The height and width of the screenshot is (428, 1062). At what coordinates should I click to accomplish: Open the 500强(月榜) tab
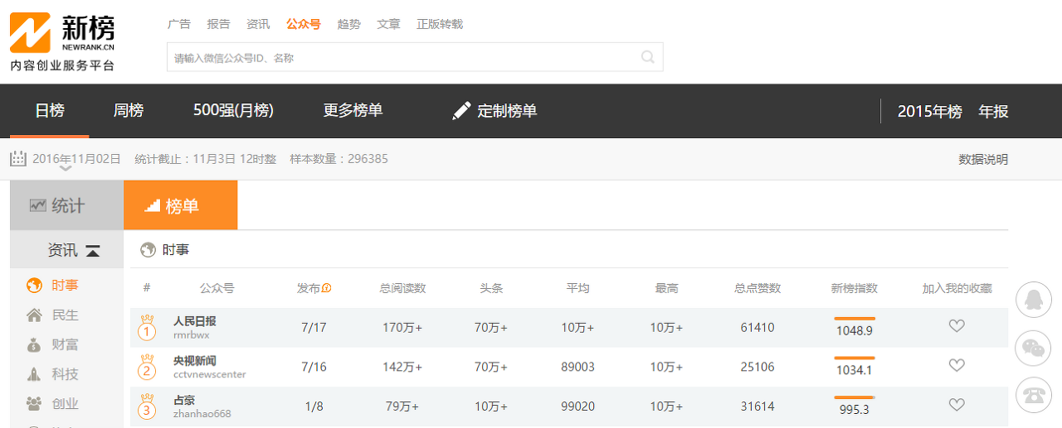pos(233,110)
